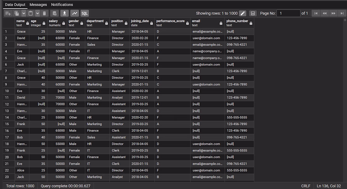The height and width of the screenshot is (189, 347).
Task: Copy selected rows using the copy icon
Action: tap(17, 13)
